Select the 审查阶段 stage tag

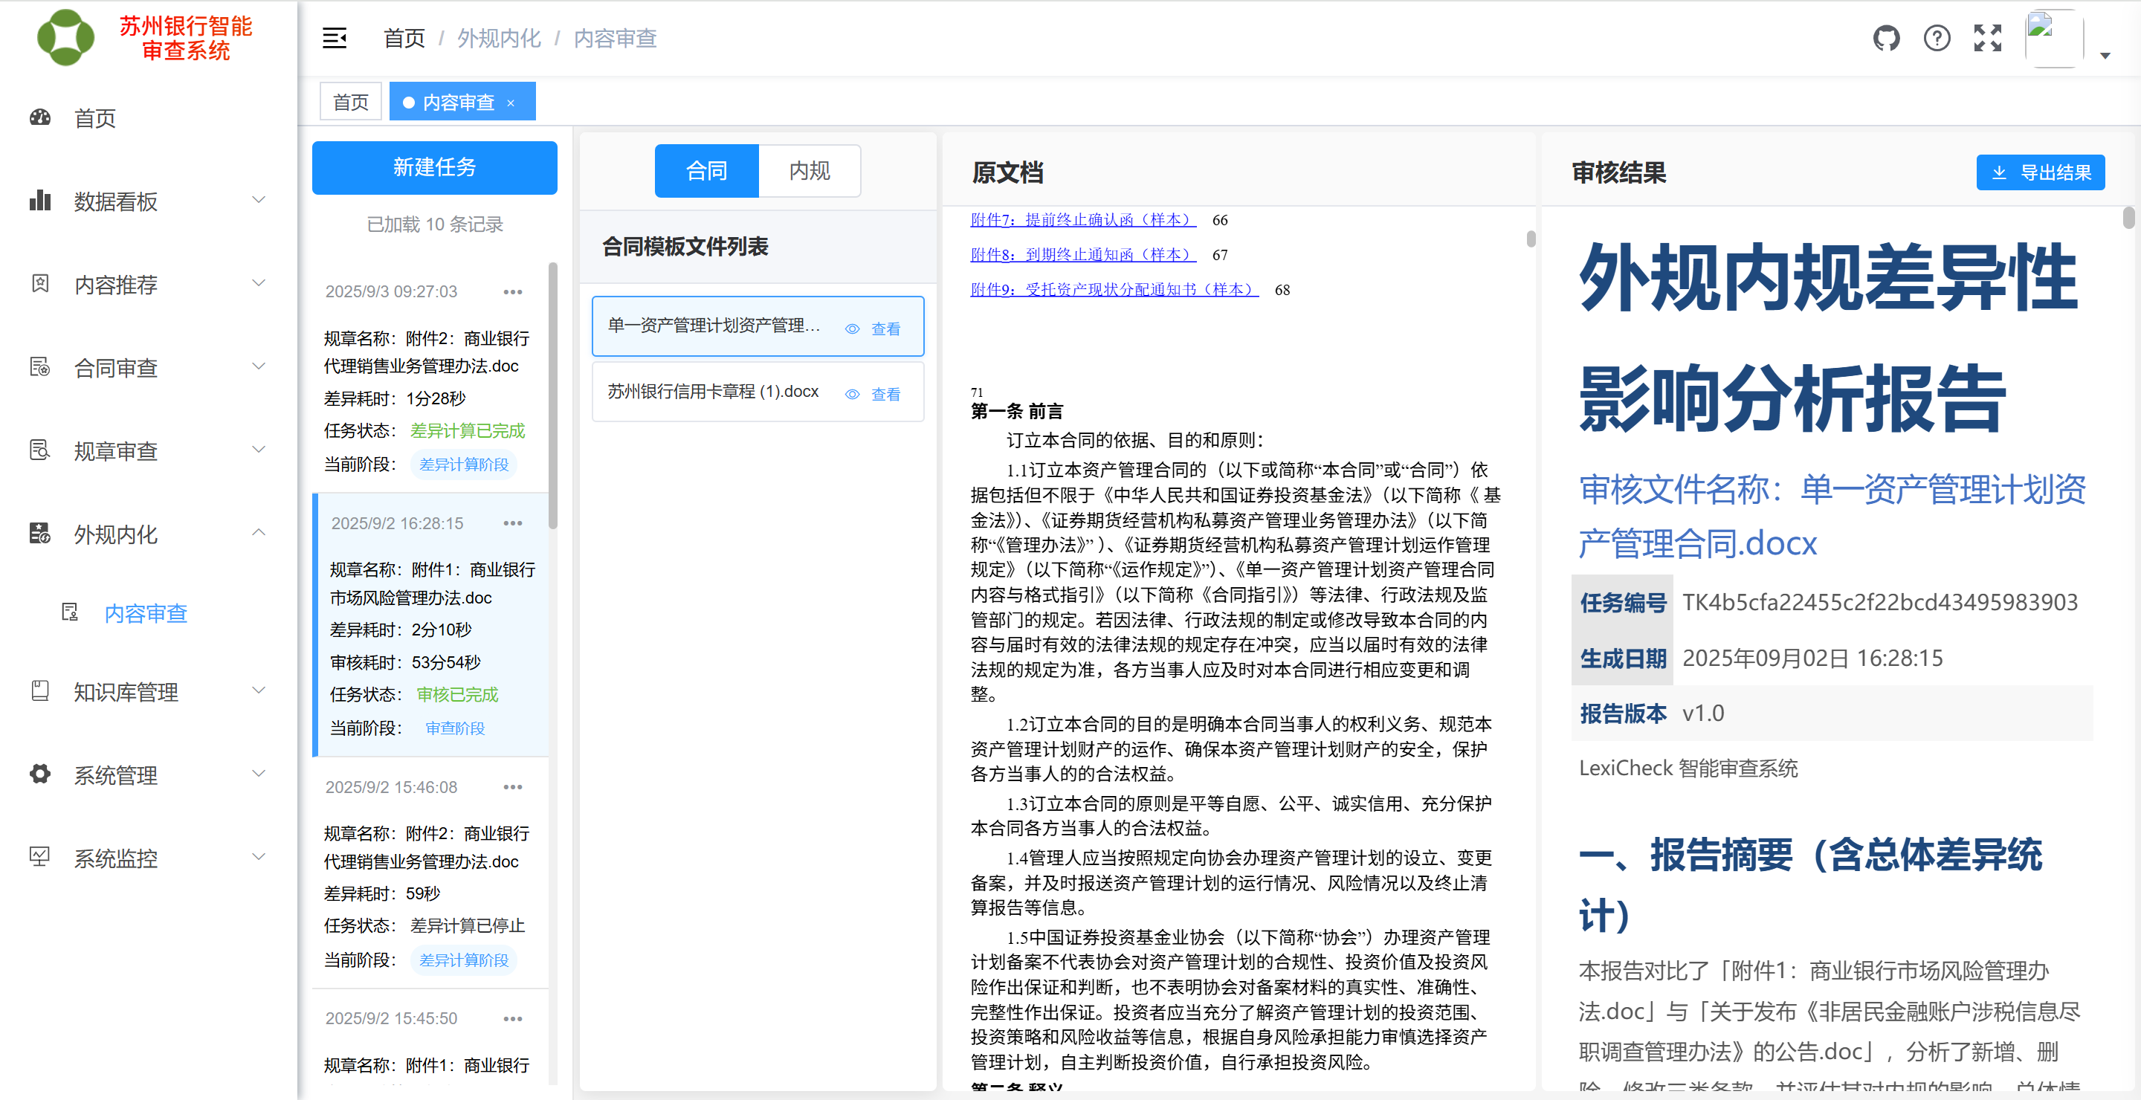pos(455,728)
